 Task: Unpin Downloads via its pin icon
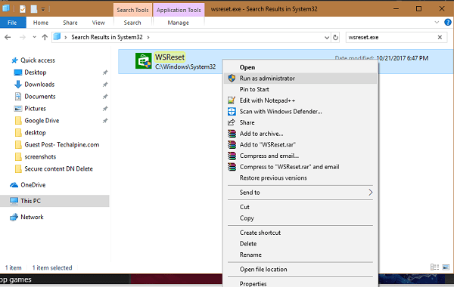[105, 85]
